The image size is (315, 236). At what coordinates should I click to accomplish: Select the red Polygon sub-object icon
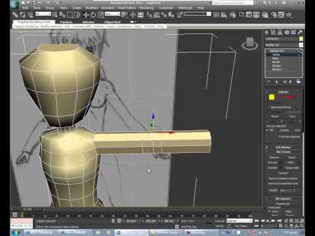289,97
